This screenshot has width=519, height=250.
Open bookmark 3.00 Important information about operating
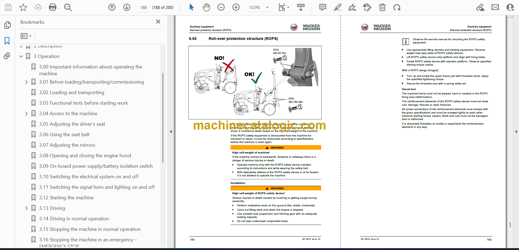[x=91, y=70]
